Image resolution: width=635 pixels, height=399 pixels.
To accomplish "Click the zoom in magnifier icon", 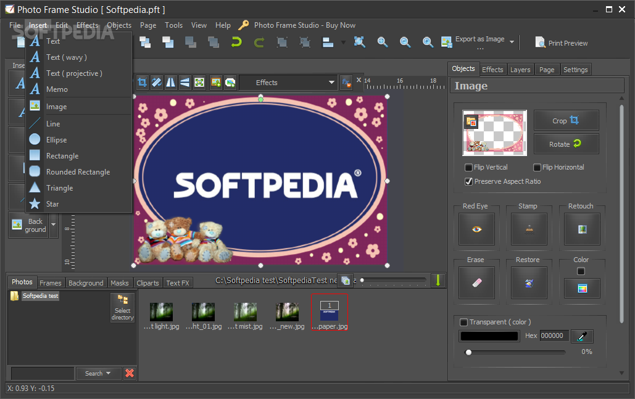I will [x=428, y=42].
